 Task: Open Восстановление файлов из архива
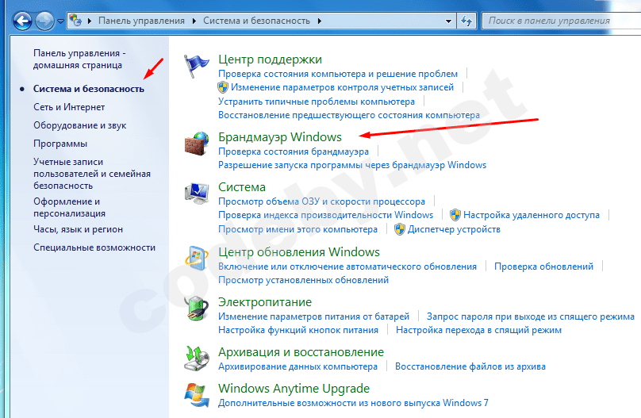click(x=470, y=366)
